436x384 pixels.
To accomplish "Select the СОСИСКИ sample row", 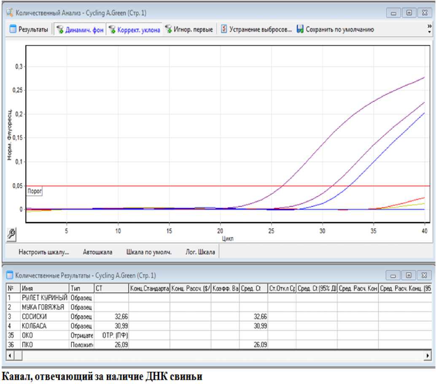I will (x=34, y=316).
